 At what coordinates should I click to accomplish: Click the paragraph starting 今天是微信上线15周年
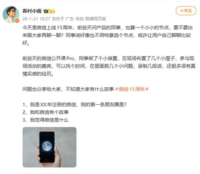coord(107,35)
